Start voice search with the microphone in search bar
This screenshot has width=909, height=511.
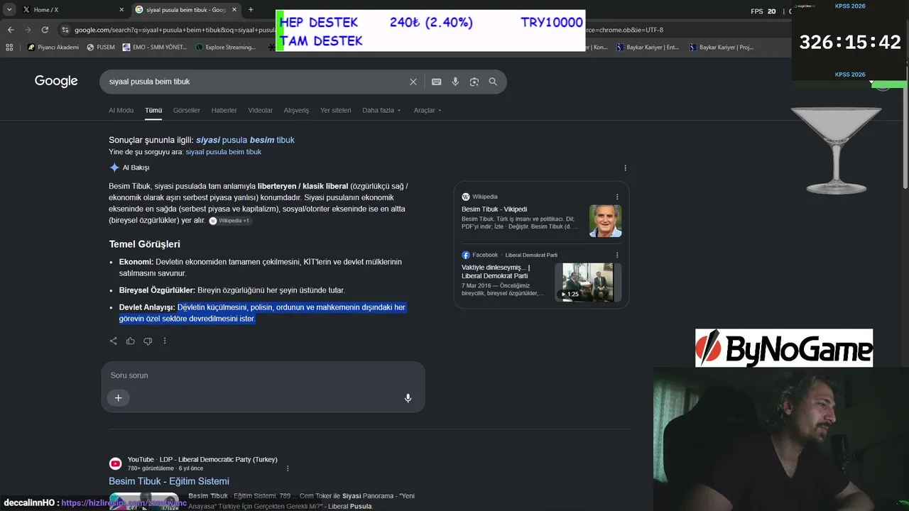tap(455, 82)
